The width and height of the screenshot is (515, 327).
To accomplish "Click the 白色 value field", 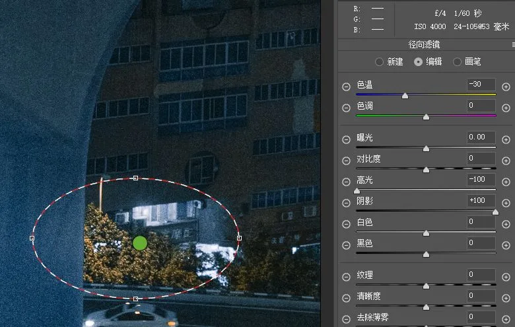I will (481, 222).
